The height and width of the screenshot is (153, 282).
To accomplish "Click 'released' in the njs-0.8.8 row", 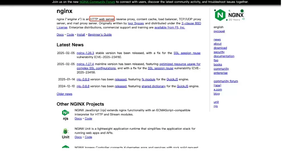I will point(121,86).
